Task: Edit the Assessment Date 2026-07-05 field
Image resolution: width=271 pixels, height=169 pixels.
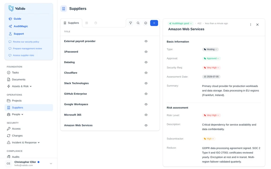Action: point(211,76)
